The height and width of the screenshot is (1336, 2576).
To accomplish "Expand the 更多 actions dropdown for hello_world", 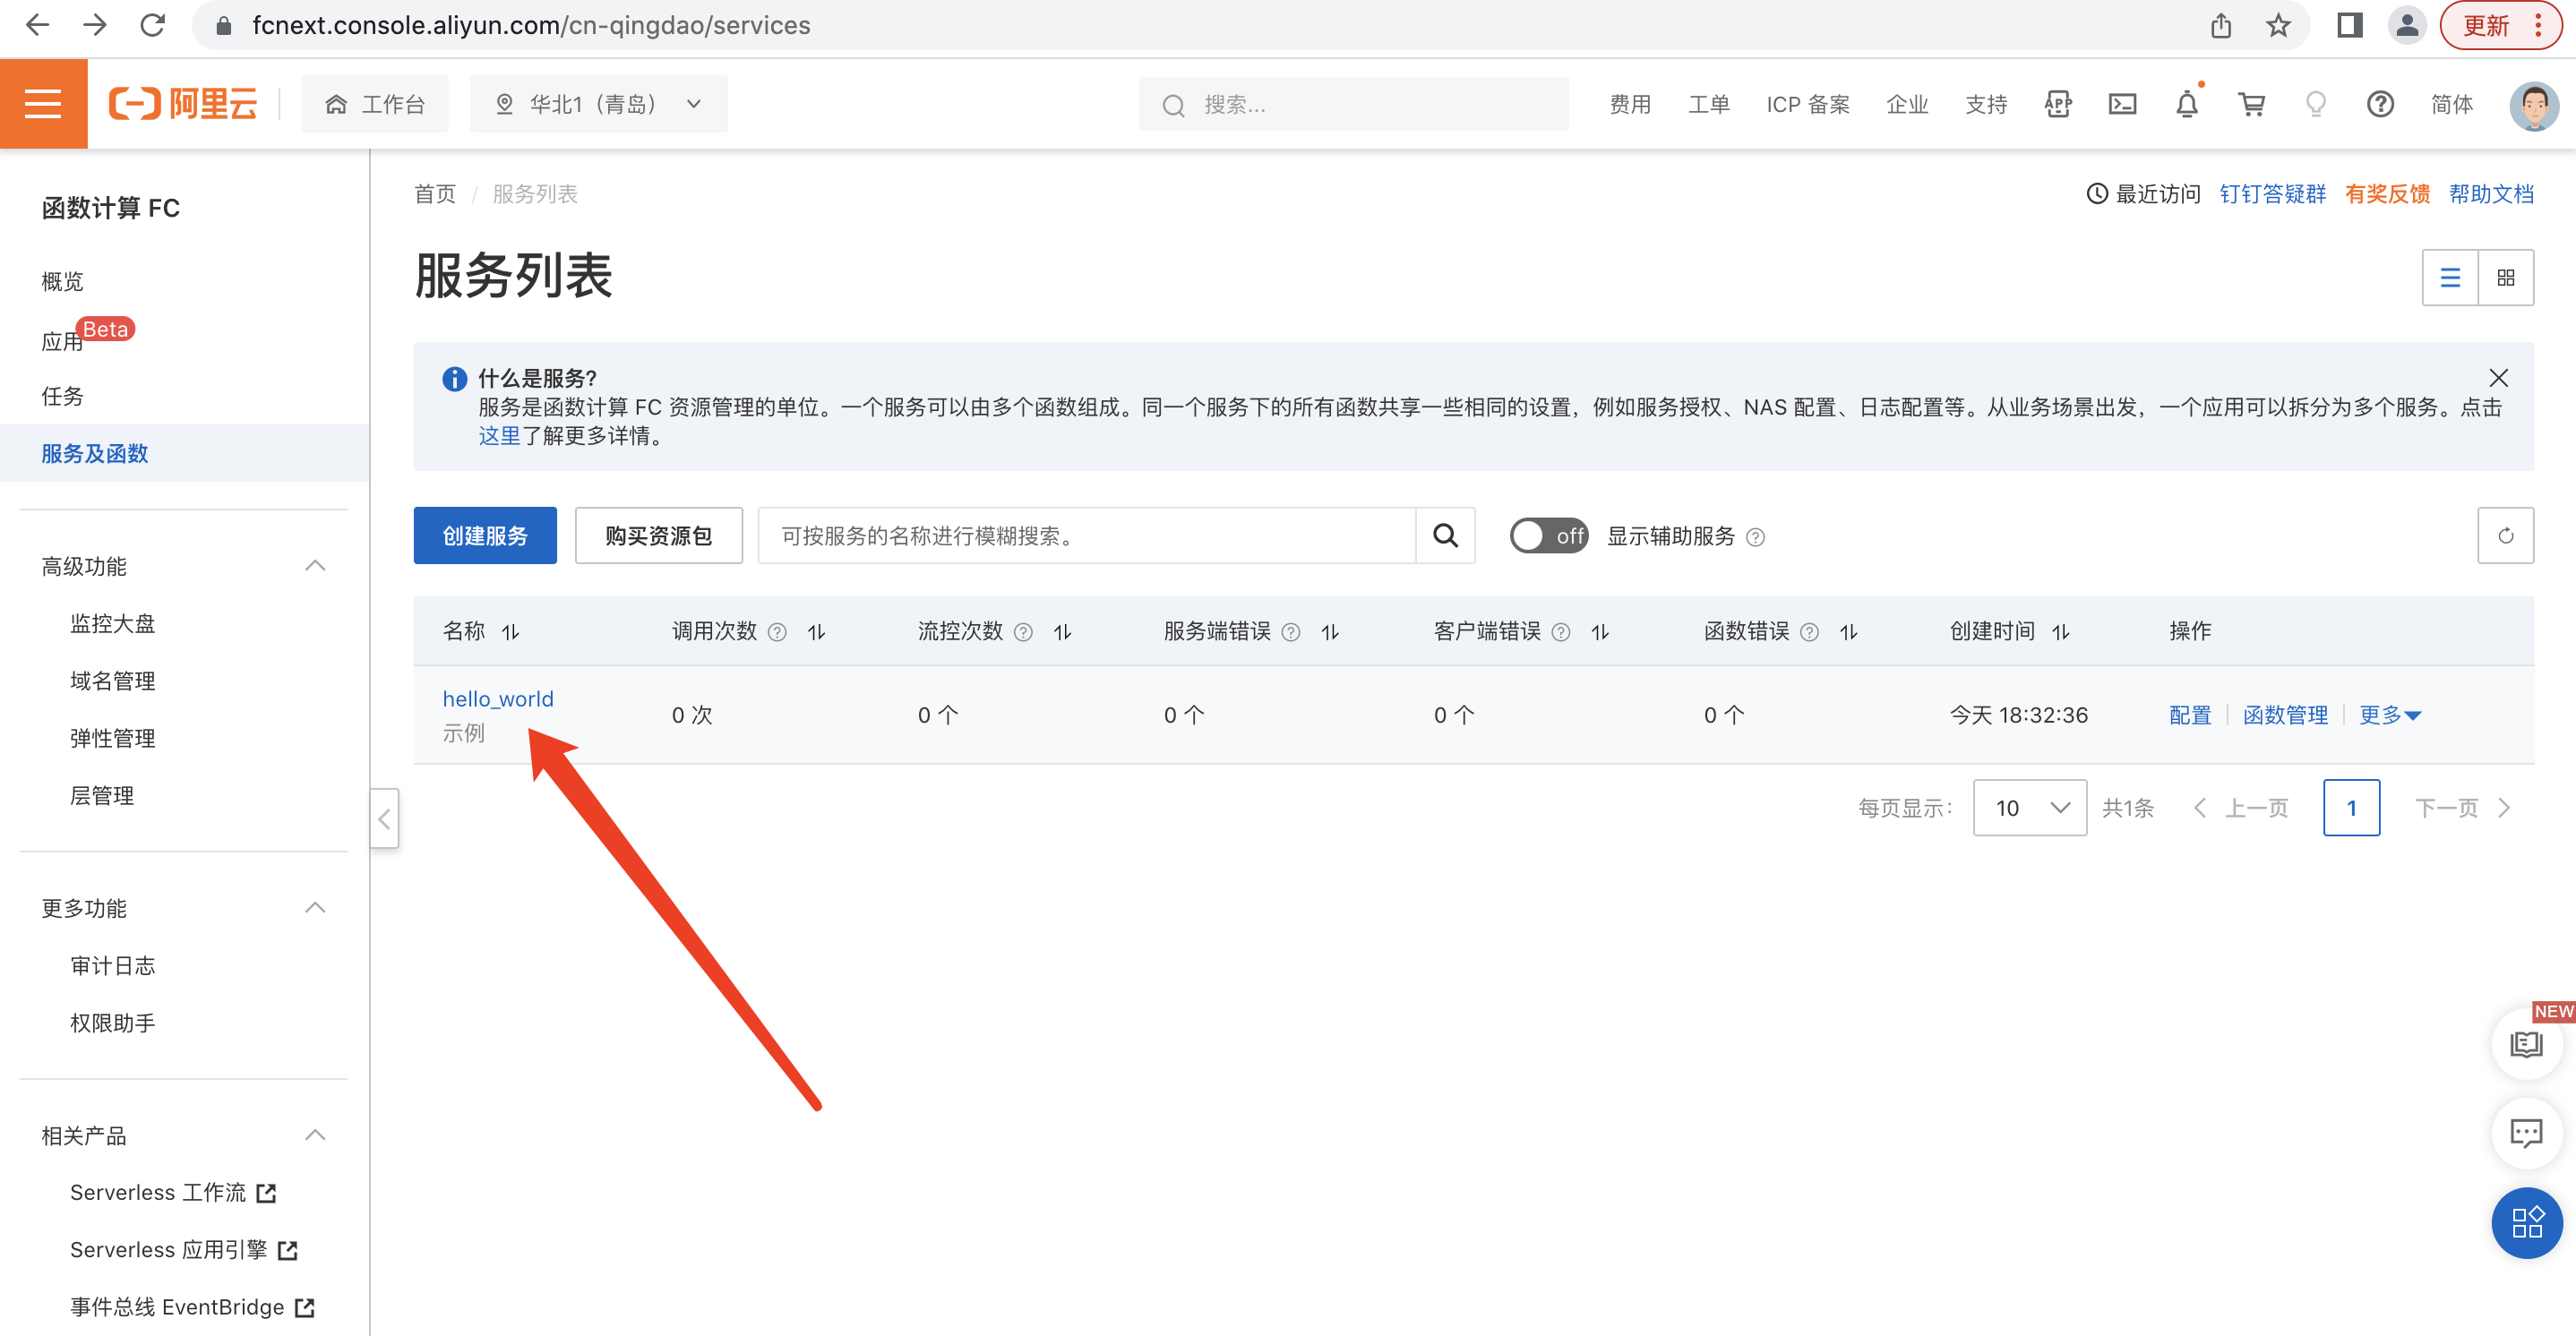I will click(2390, 715).
